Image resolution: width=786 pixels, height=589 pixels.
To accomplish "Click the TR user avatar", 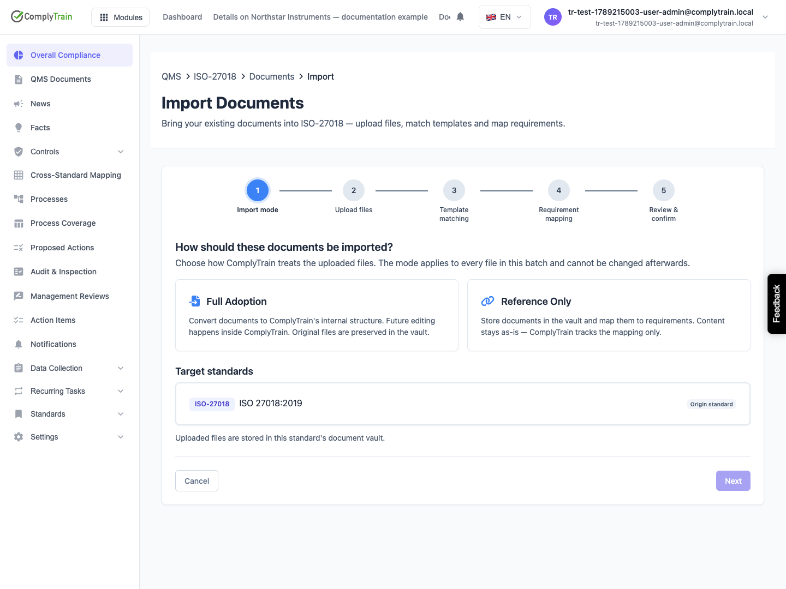I will tap(553, 17).
